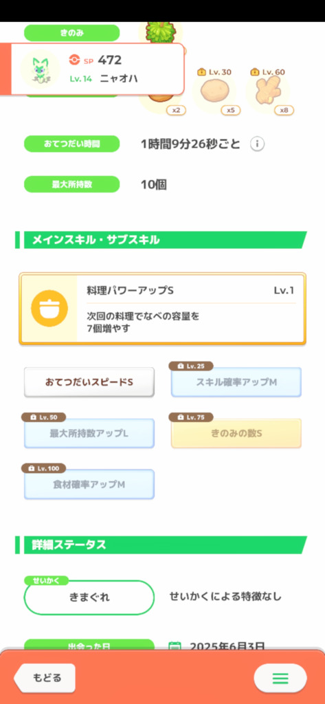Tap the きまぐれ nature button

89,597
